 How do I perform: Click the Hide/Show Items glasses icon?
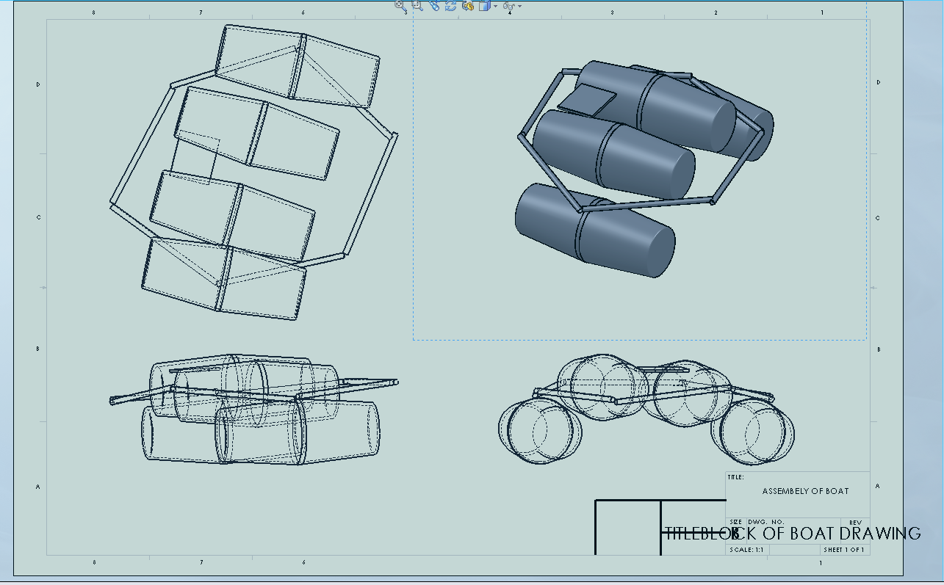pos(508,6)
